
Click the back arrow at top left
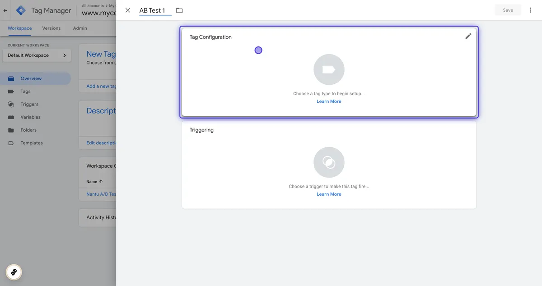(x=5, y=10)
